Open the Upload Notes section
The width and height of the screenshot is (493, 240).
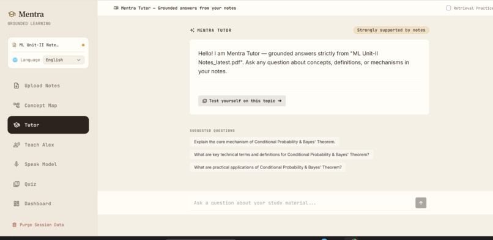(48, 85)
